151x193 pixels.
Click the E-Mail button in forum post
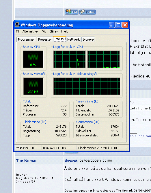(x=88, y=12)
